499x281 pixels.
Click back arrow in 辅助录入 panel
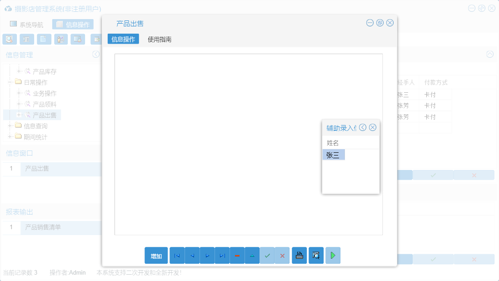pyautogui.click(x=363, y=128)
